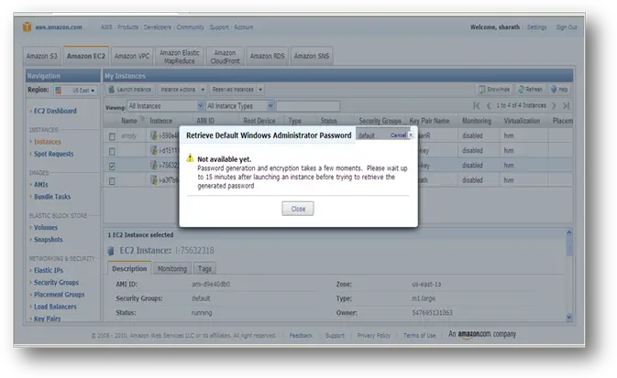Image resolution: width=617 pixels, height=378 pixels.
Task: Open Settings in the top bar
Action: point(536,27)
